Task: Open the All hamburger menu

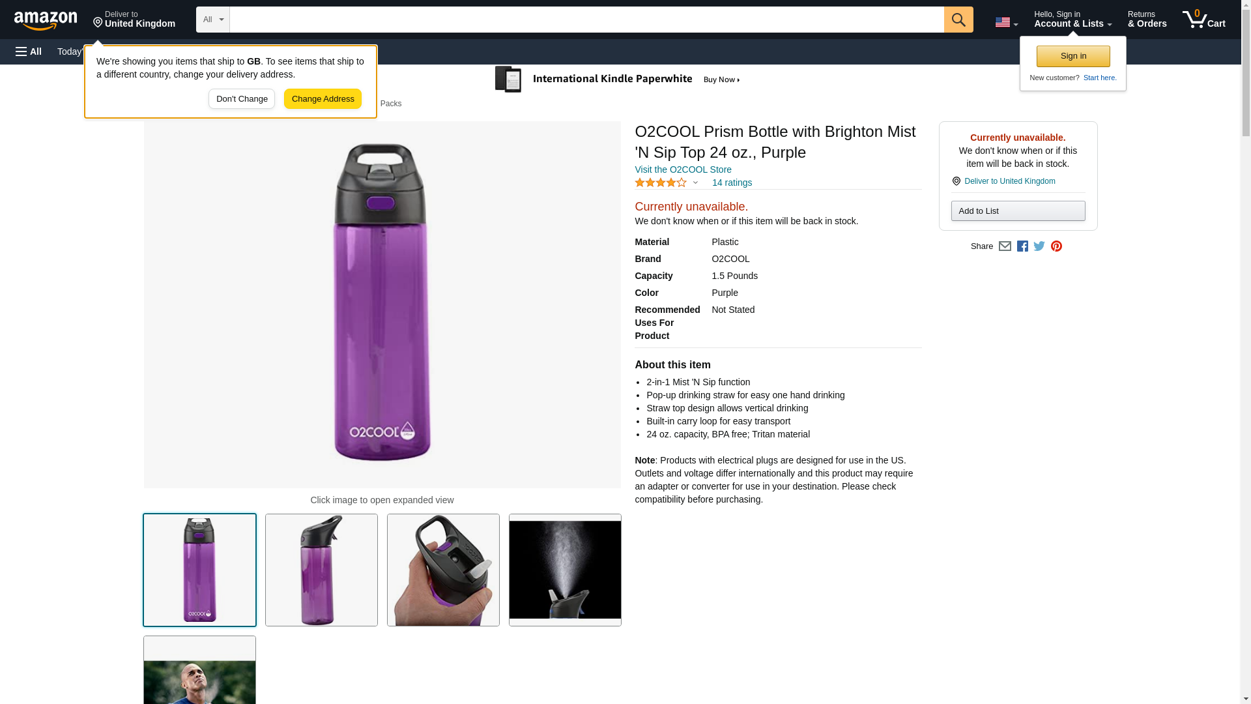Action: (x=29, y=51)
